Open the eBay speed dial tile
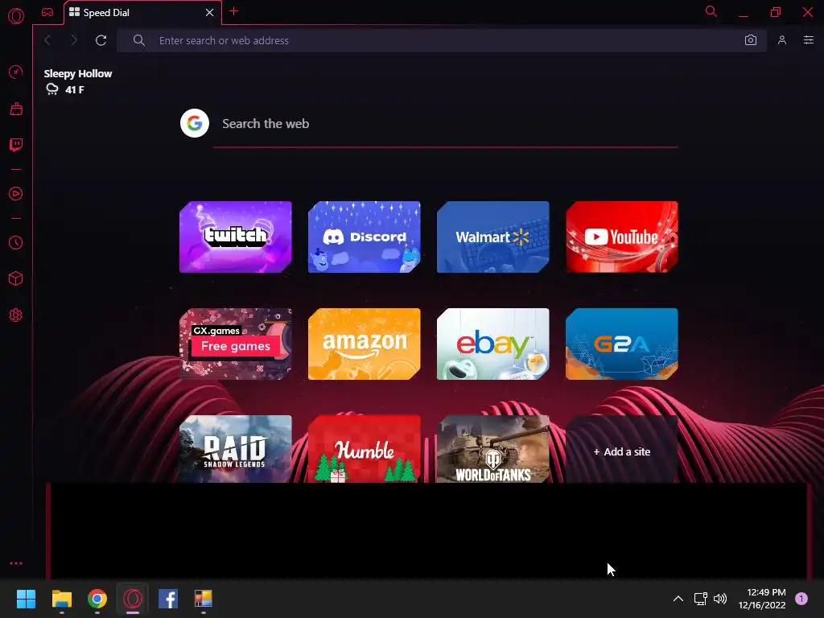 tap(493, 344)
